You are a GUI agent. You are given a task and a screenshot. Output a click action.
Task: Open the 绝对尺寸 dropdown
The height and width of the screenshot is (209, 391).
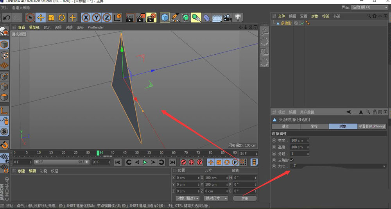[x=216, y=198]
